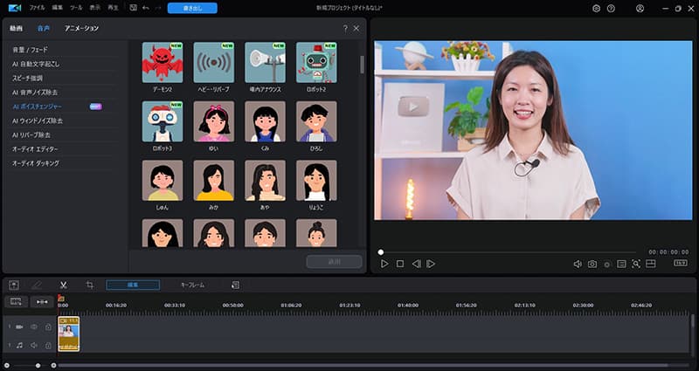Screen dimensions: 699x371
Task: Choose the デーモン2 voice thumbnail
Action: (x=163, y=62)
